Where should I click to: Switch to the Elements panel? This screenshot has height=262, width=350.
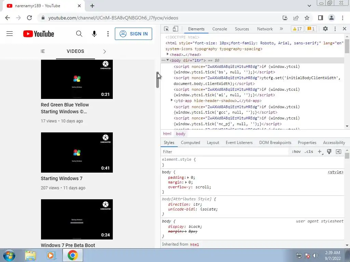196,29
